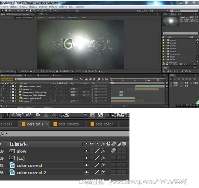Open the first menu in menu bar
The image size is (199, 188).
[x=4, y=7]
